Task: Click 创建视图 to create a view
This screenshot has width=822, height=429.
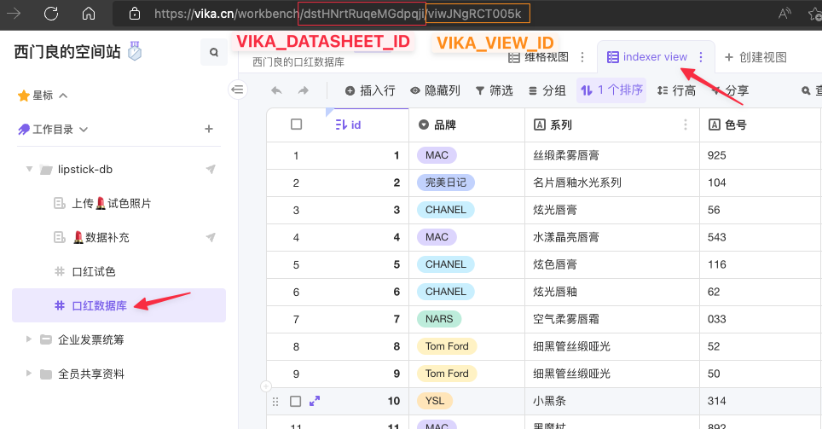Action: (x=755, y=57)
